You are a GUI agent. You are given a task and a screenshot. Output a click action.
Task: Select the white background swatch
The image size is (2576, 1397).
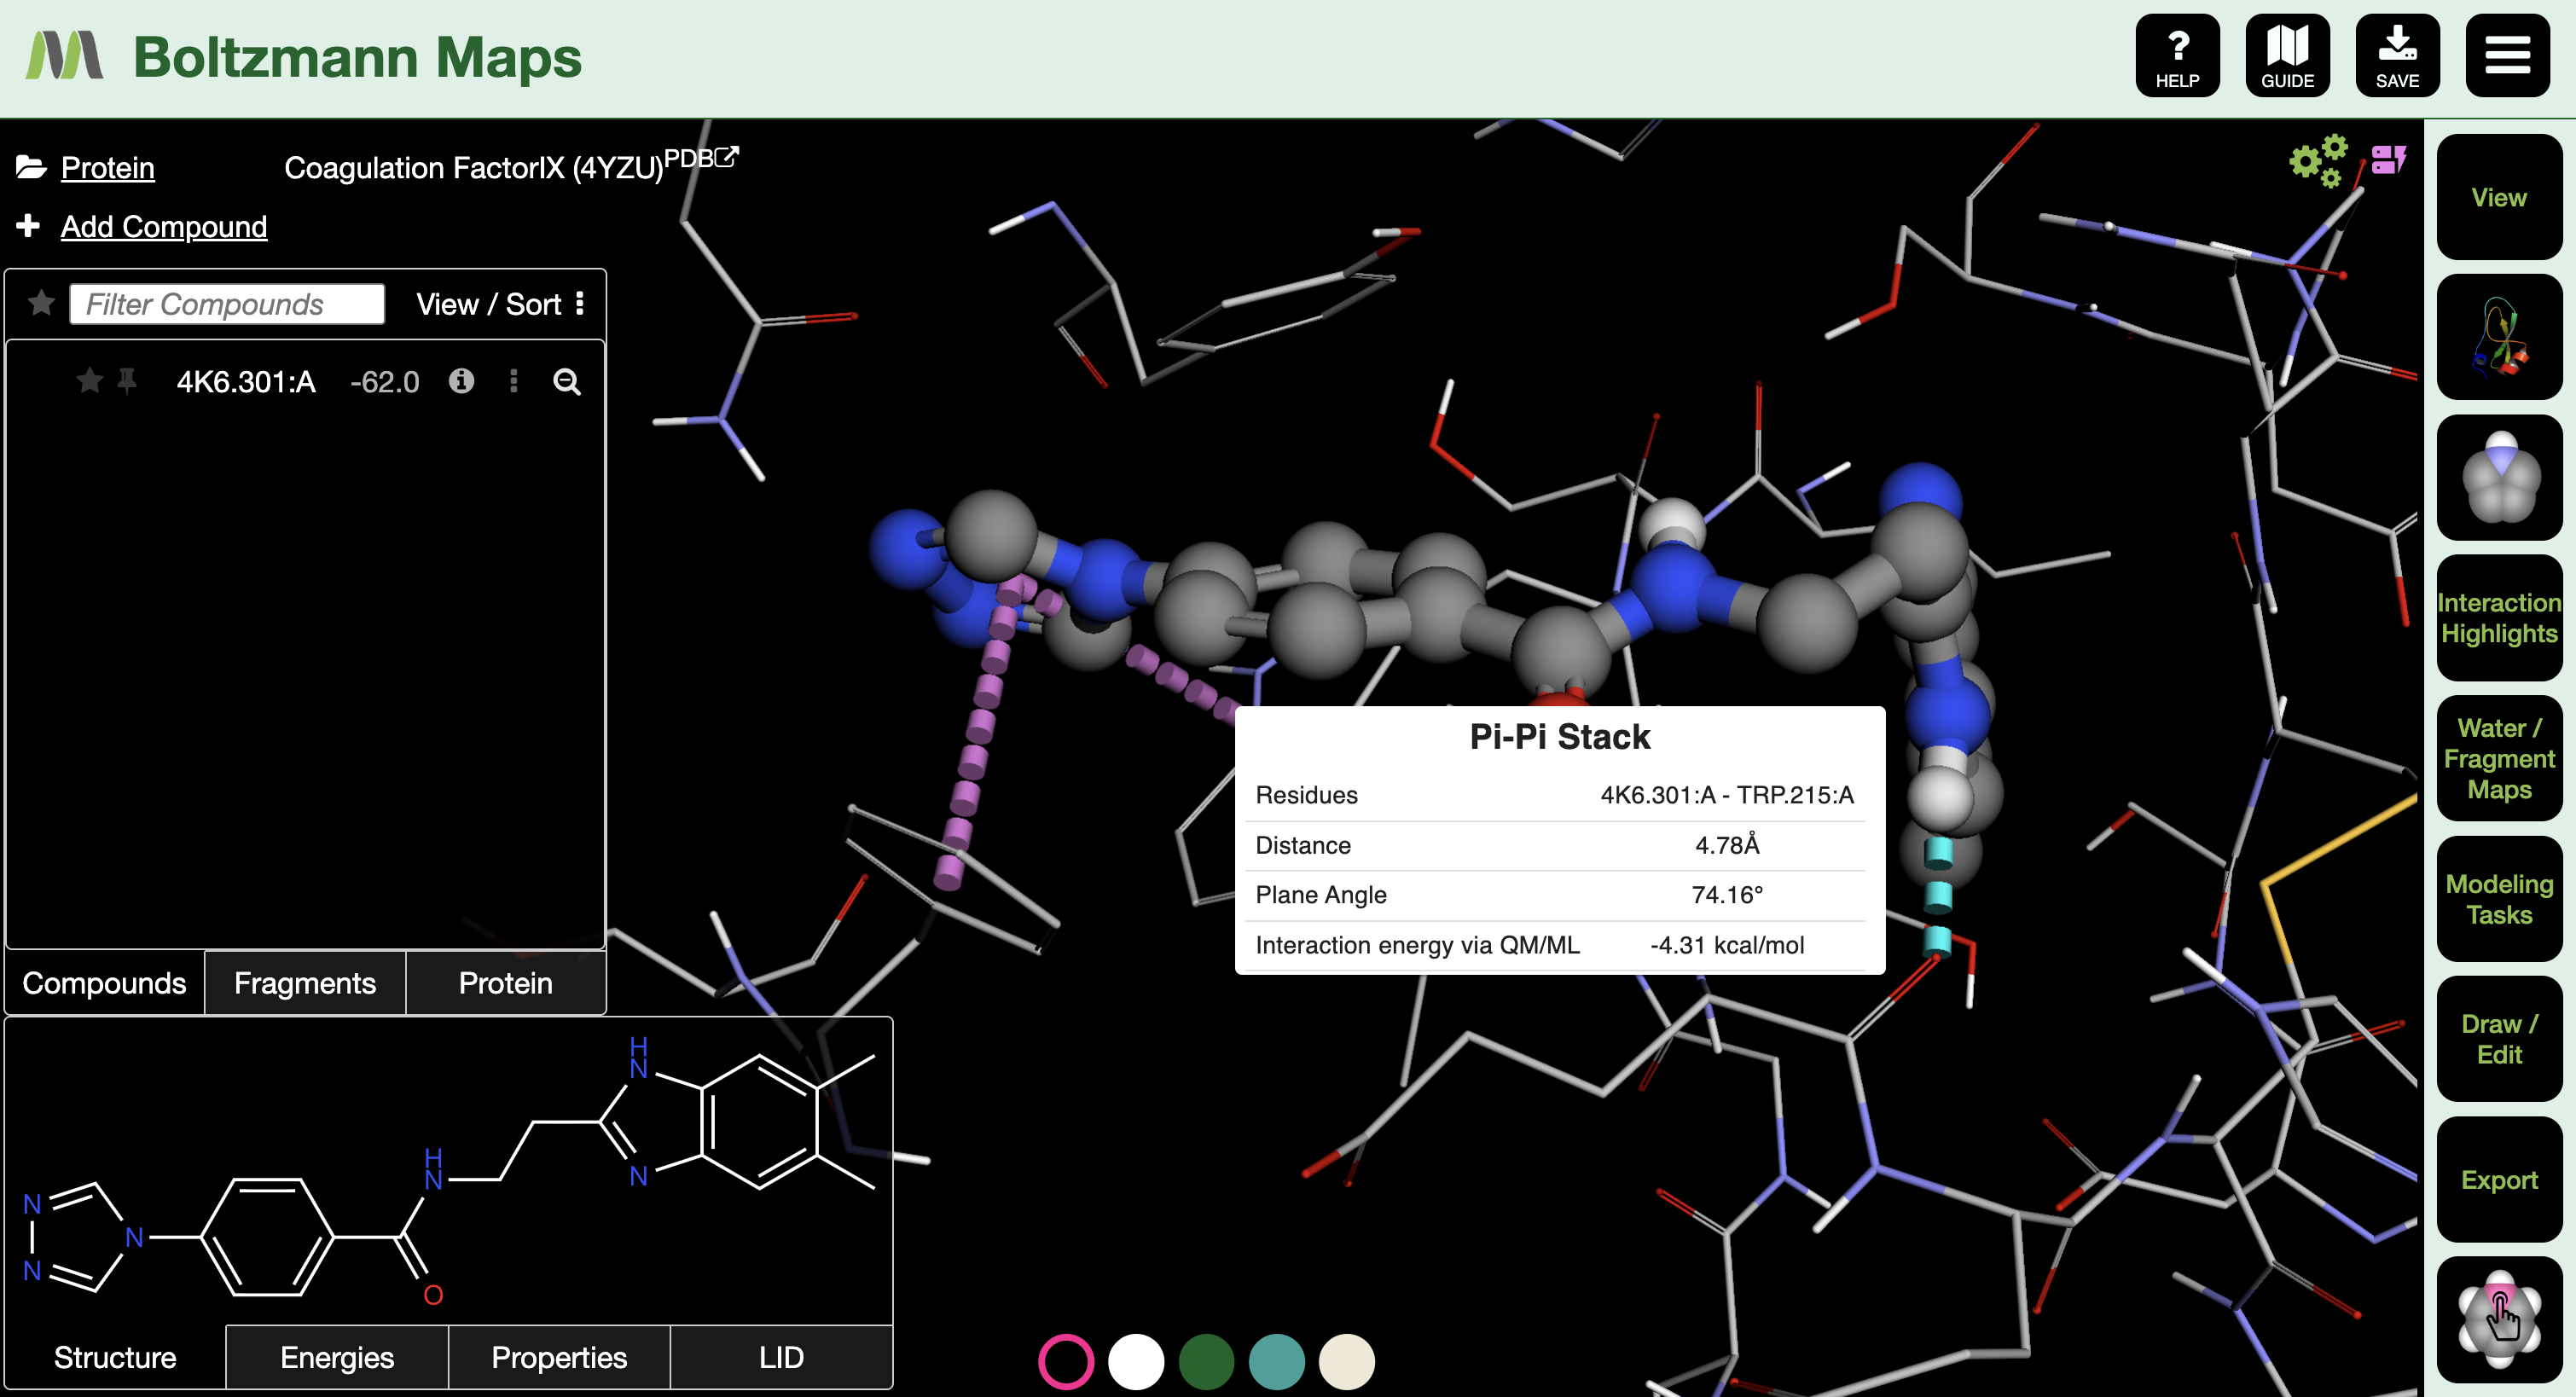(x=1136, y=1361)
